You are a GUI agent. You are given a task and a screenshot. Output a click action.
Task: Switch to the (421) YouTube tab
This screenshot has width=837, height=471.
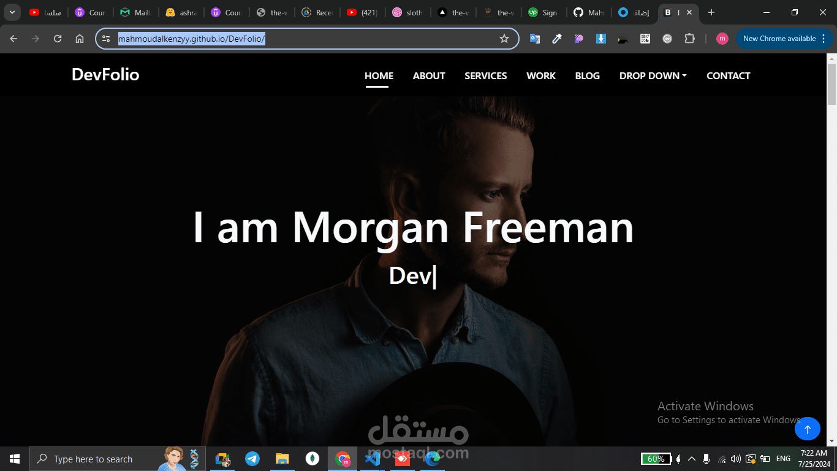pos(362,12)
